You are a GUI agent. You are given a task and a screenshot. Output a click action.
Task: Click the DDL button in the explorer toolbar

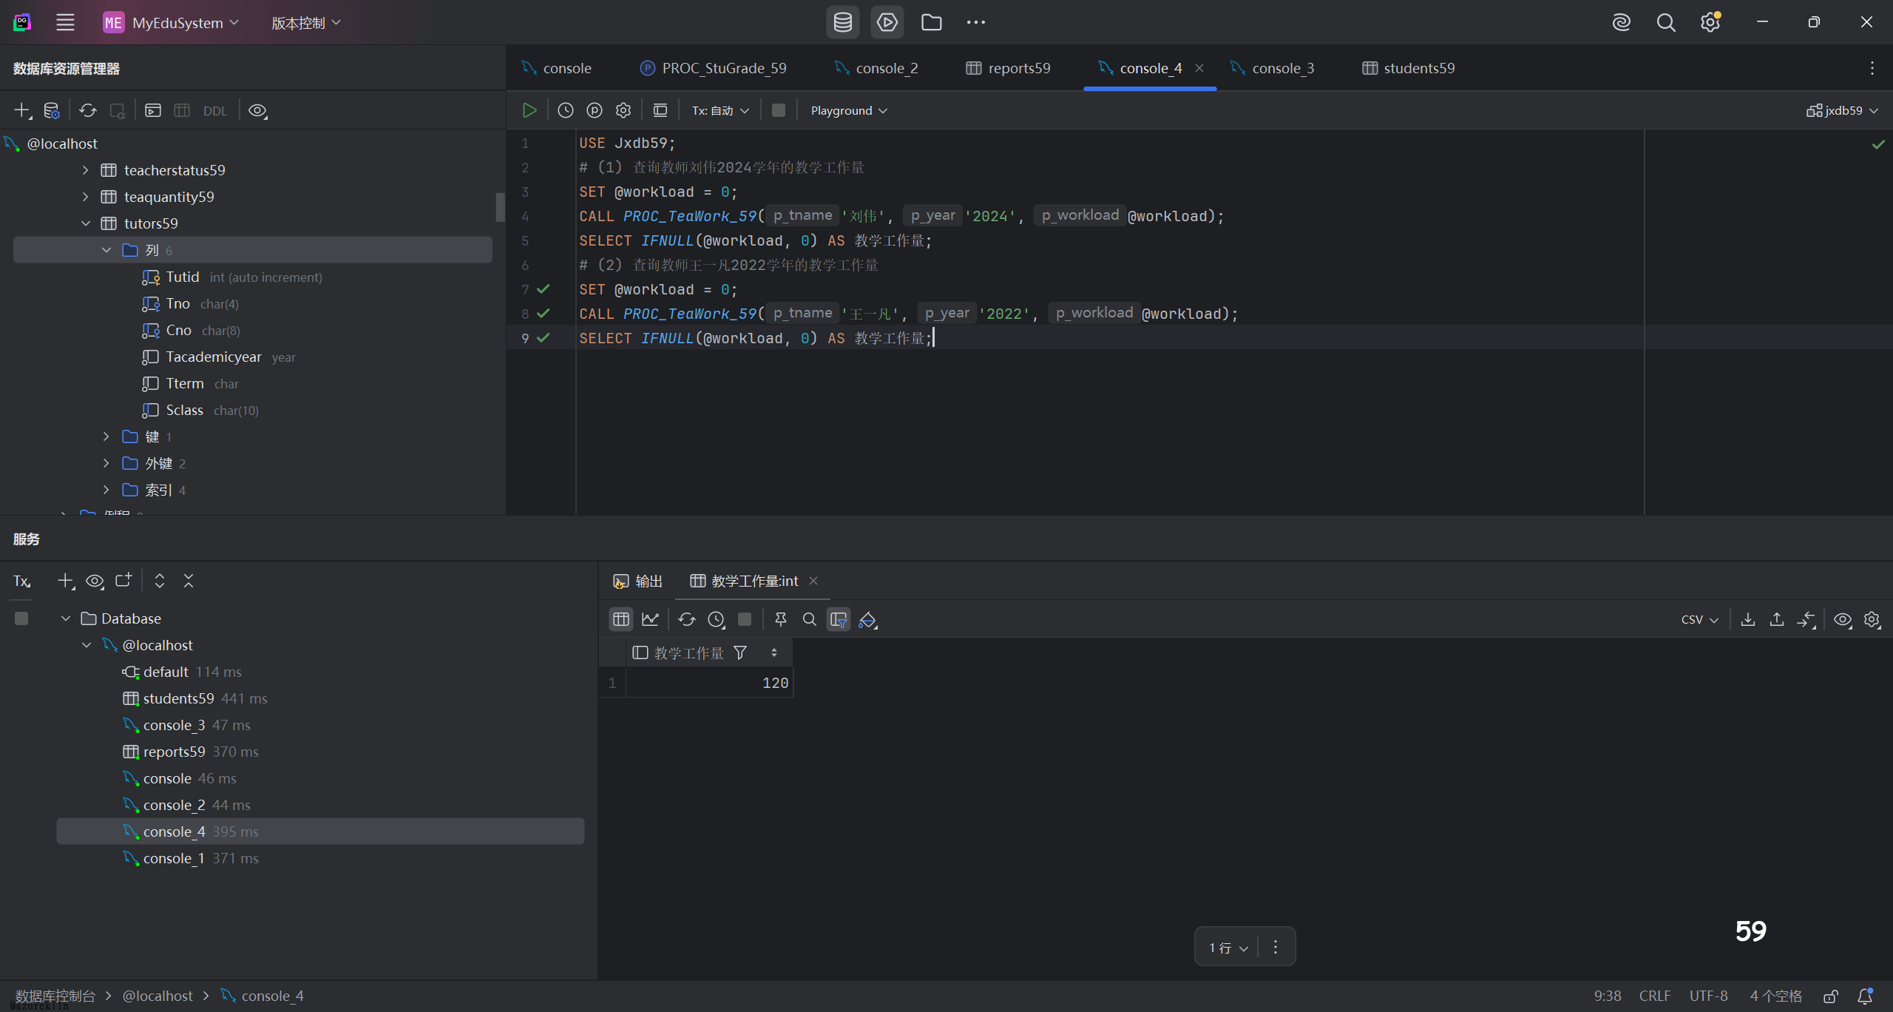click(214, 111)
